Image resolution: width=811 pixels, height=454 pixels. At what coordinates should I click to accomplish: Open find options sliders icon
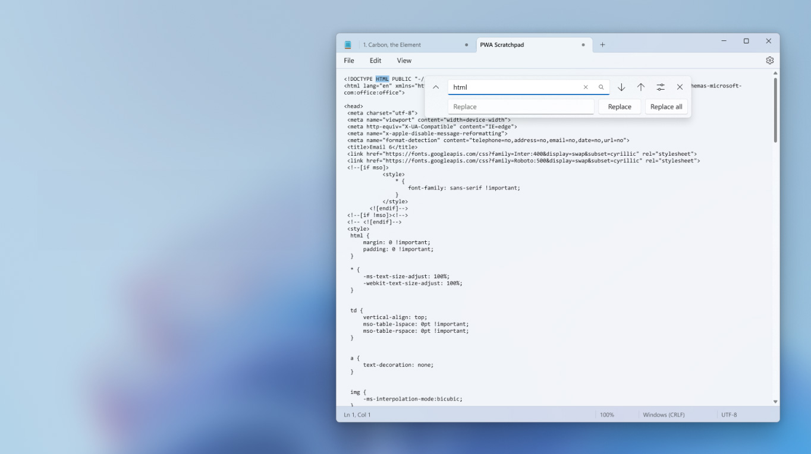(661, 87)
